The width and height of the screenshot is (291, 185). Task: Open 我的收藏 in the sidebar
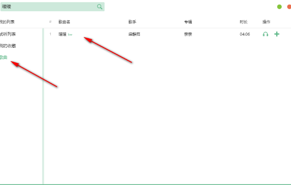(x=8, y=46)
